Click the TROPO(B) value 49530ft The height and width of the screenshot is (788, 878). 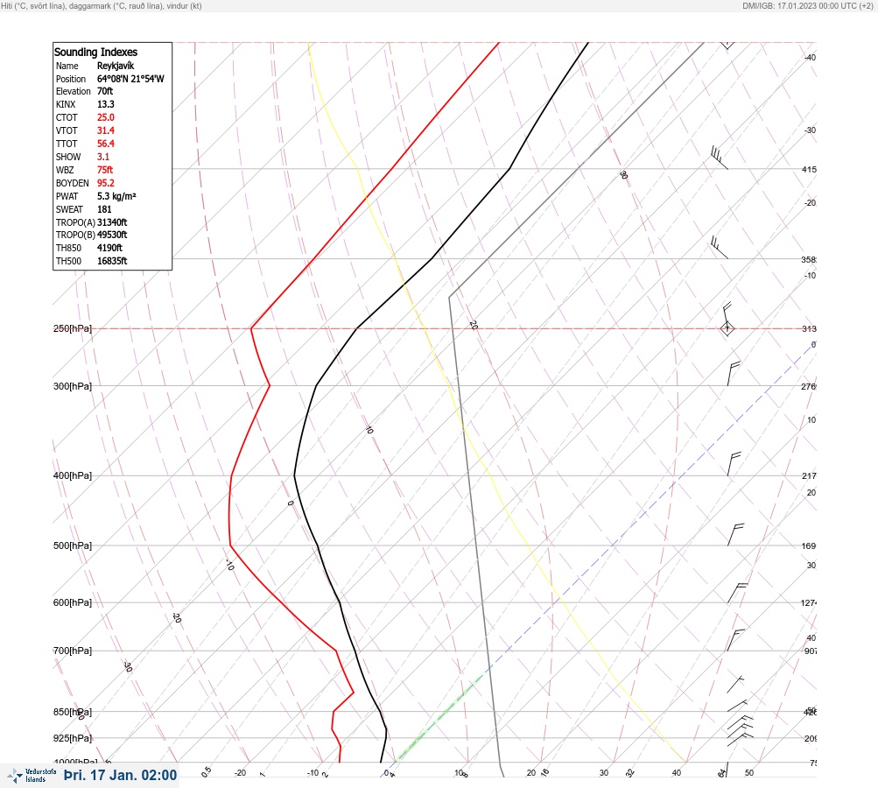(112, 235)
